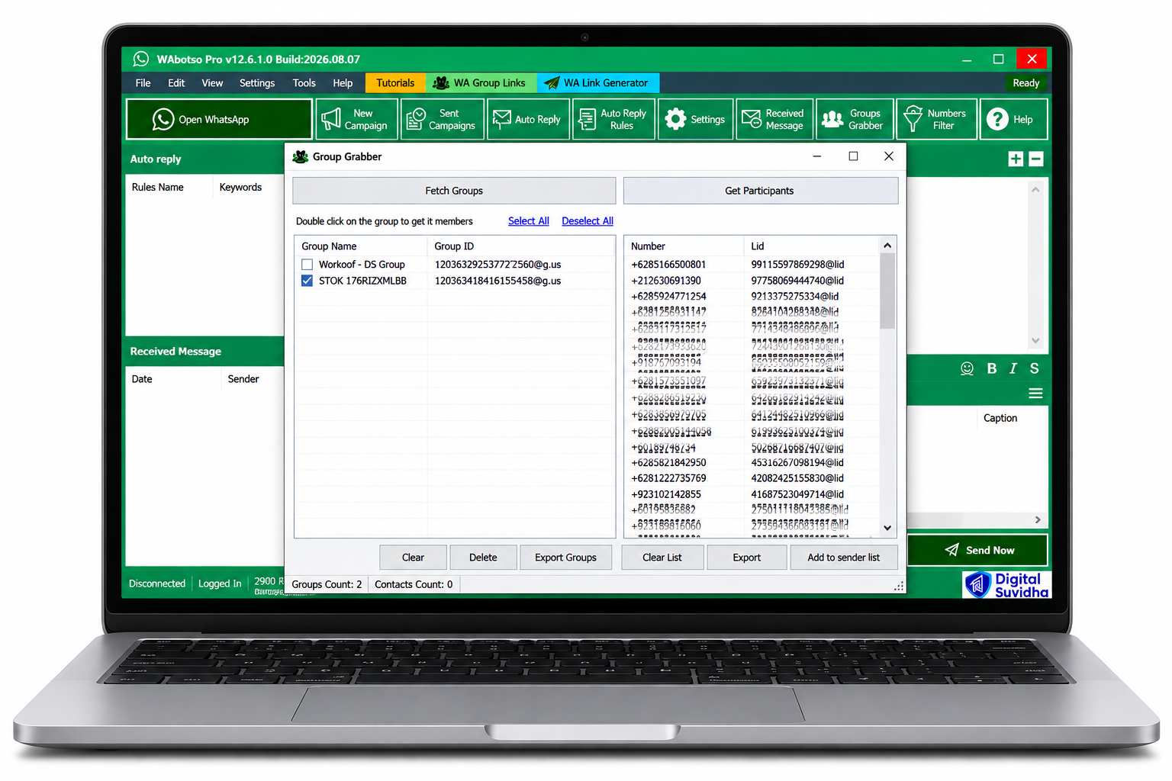Click the minus icon in the green header

pyautogui.click(x=1036, y=159)
